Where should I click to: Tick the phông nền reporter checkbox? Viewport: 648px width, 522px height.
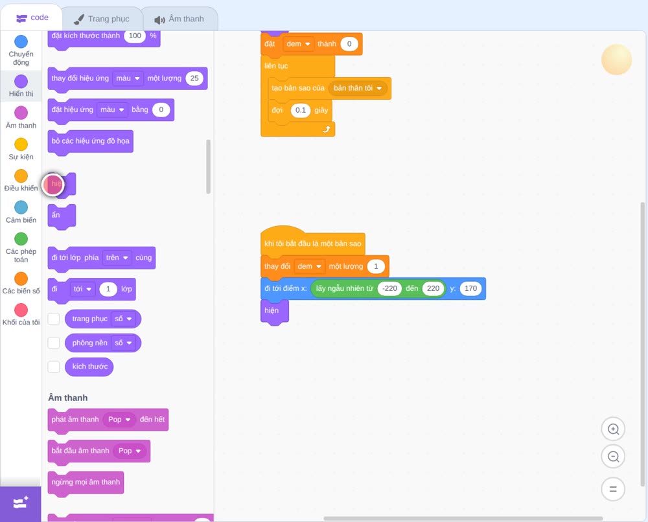54,343
